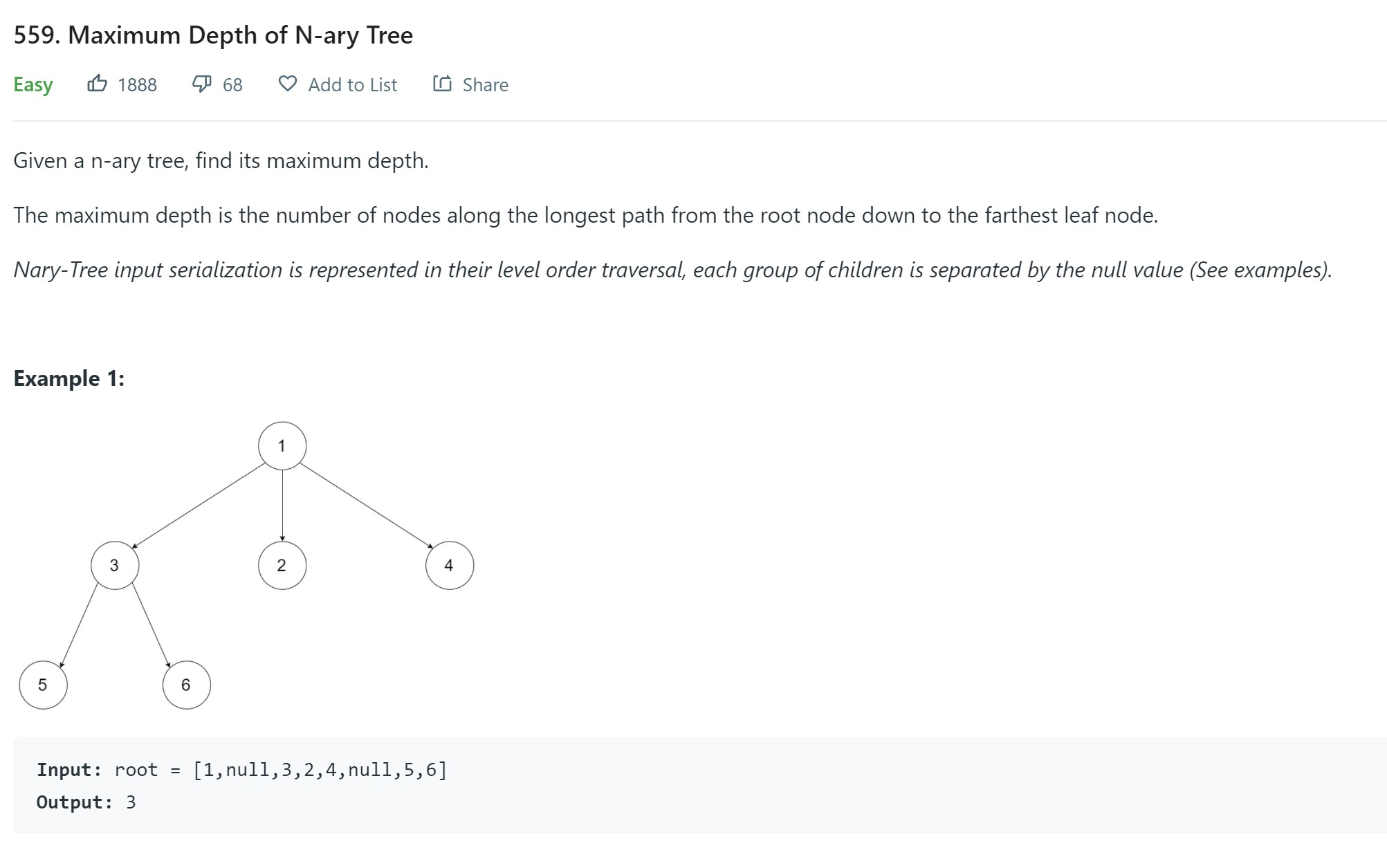Click the thumbs-down dislike icon
The width and height of the screenshot is (1387, 841).
click(x=201, y=84)
